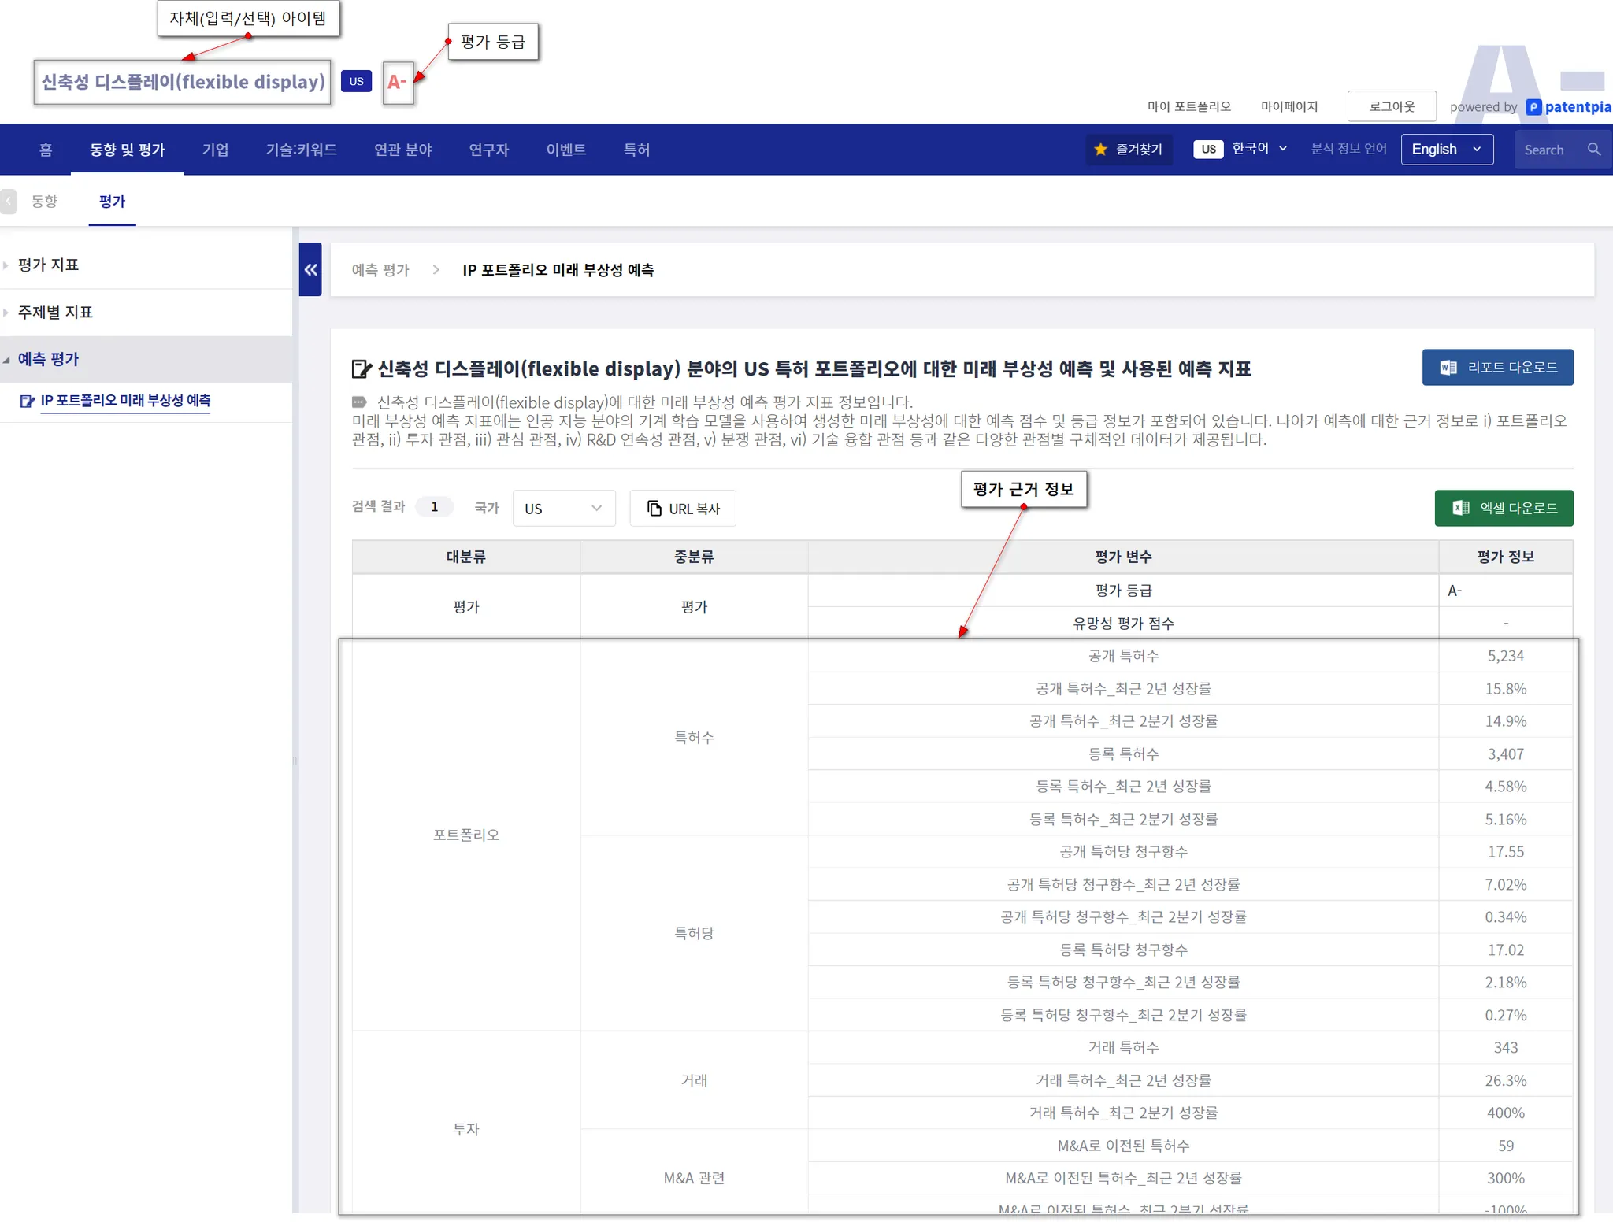Click left arrow beside 동향 tab
Screen dimensions: 1613x1222
click(x=9, y=201)
